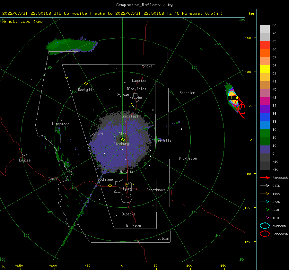289x270 pixels.
Task: Click the large green echo in the northwest
Action: click(x=71, y=45)
